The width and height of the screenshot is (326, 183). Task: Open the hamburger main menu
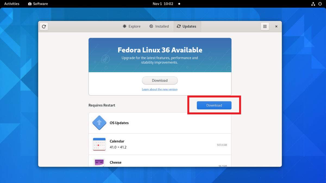[x=265, y=27]
